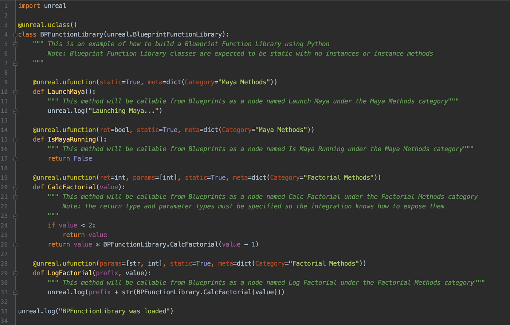
Task: Click 'return value' on line 25
Action: [85, 235]
